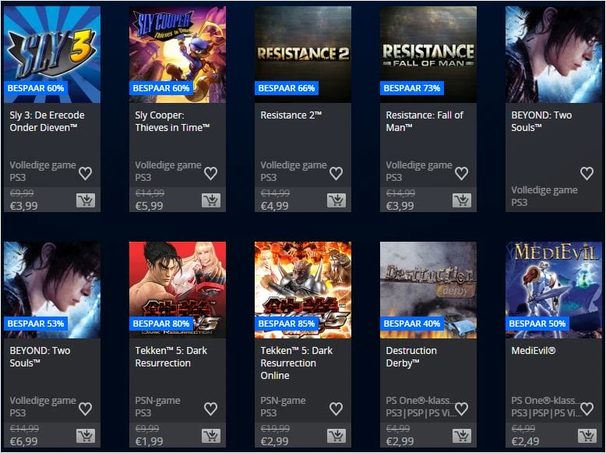The image size is (606, 453).
Task: Open the Resistance: Fall of Man title link
Action: 425,121
